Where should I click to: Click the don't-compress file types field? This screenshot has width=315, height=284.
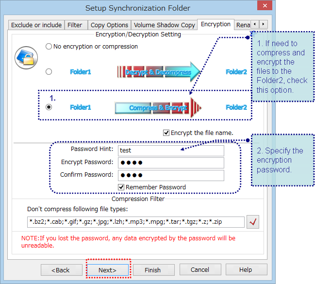pos(136,222)
